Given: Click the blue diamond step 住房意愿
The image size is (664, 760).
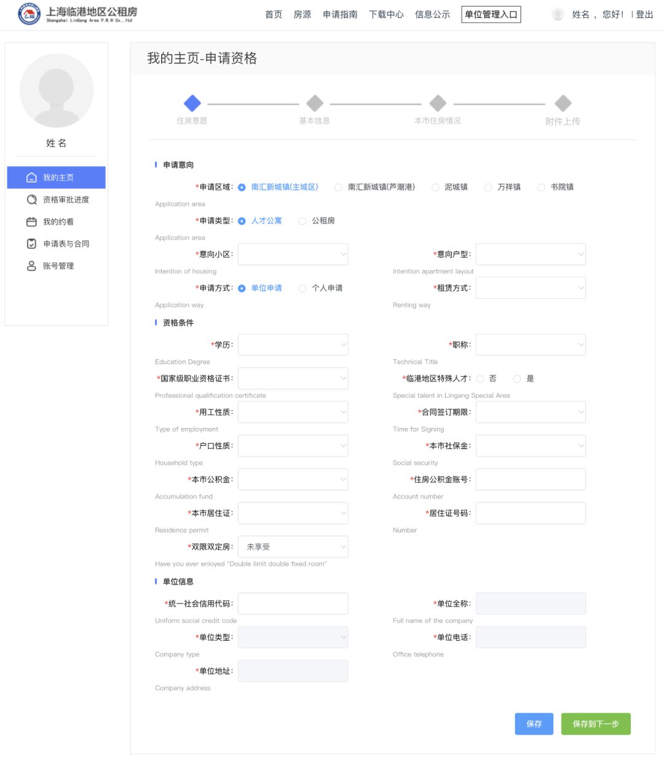Looking at the screenshot, I should click(x=192, y=103).
